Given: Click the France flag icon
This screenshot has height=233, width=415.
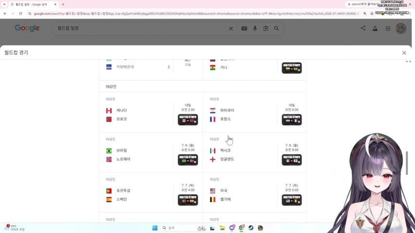Looking at the screenshot, I should coord(213,119).
